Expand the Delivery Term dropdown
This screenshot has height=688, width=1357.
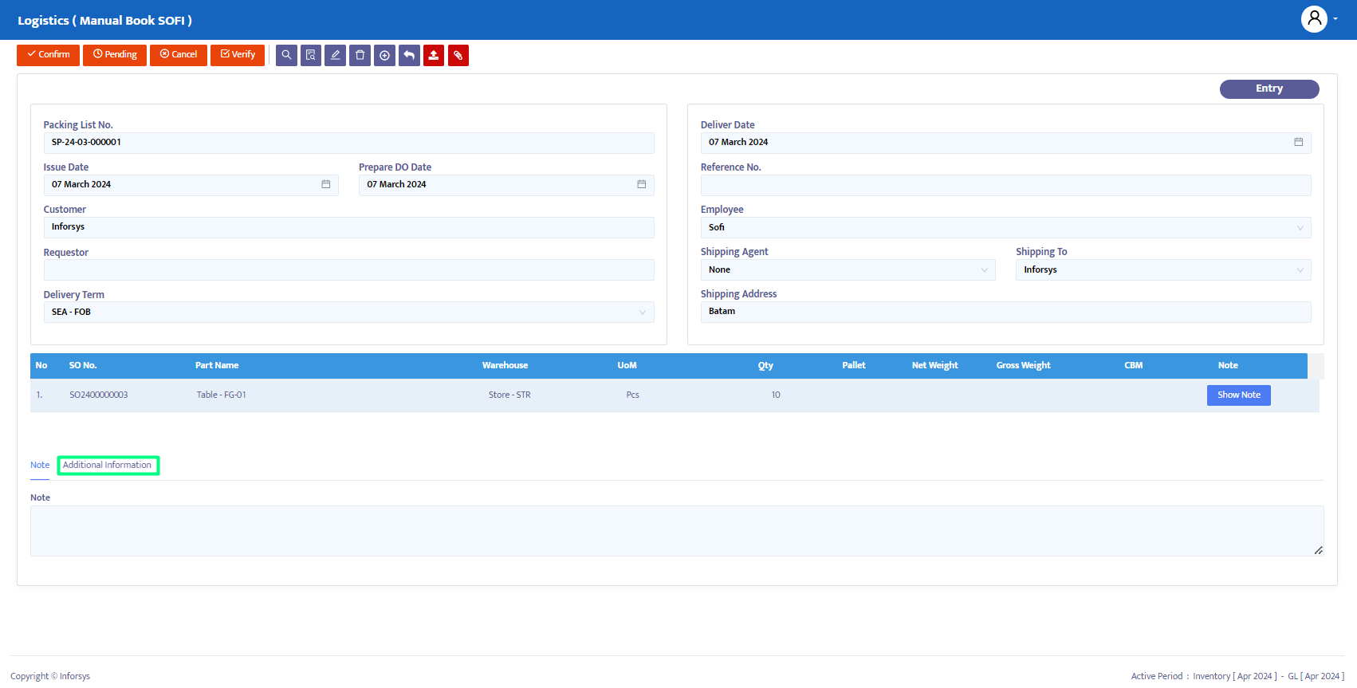click(643, 313)
